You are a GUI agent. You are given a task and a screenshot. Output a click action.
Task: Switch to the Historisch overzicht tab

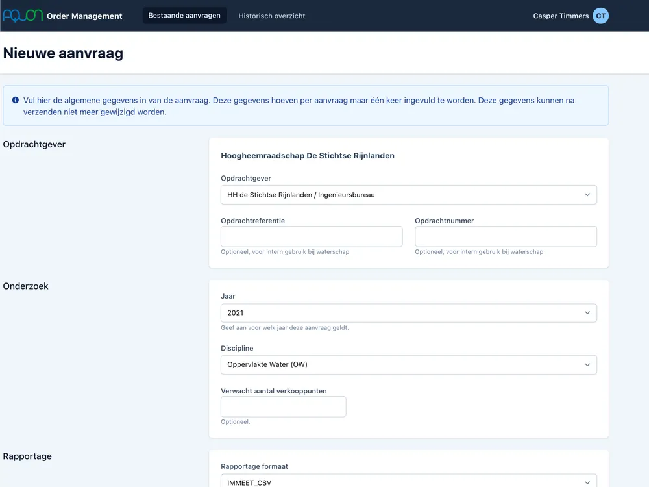click(271, 16)
